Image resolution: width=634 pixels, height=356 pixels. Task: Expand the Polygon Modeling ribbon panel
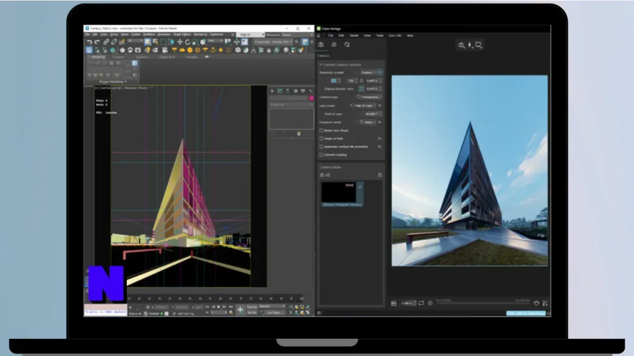pos(113,82)
